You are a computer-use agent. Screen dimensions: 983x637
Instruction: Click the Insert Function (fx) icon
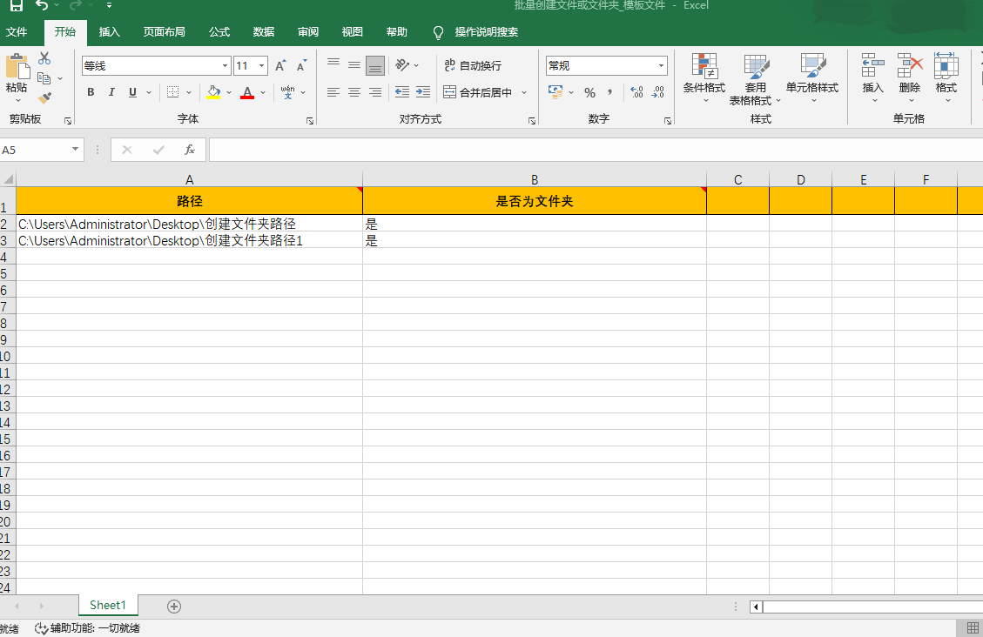[190, 149]
